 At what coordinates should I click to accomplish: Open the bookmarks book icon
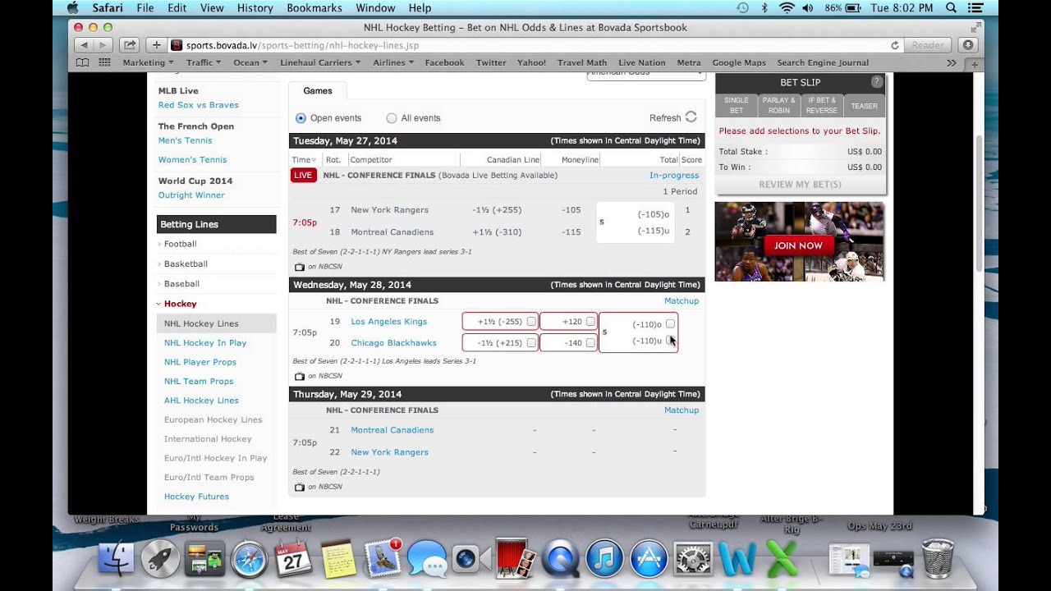click(x=82, y=62)
